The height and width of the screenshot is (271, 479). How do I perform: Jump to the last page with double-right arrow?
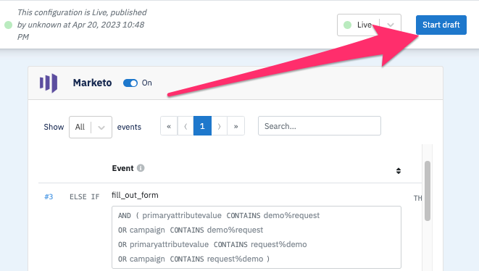click(236, 126)
